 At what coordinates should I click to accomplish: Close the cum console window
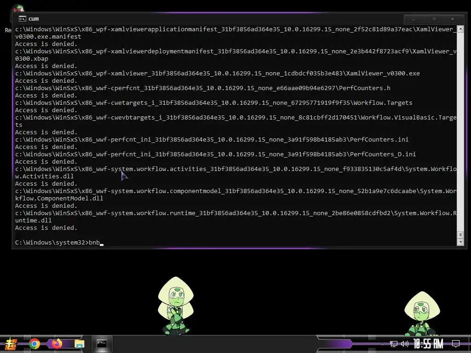tap(453, 19)
